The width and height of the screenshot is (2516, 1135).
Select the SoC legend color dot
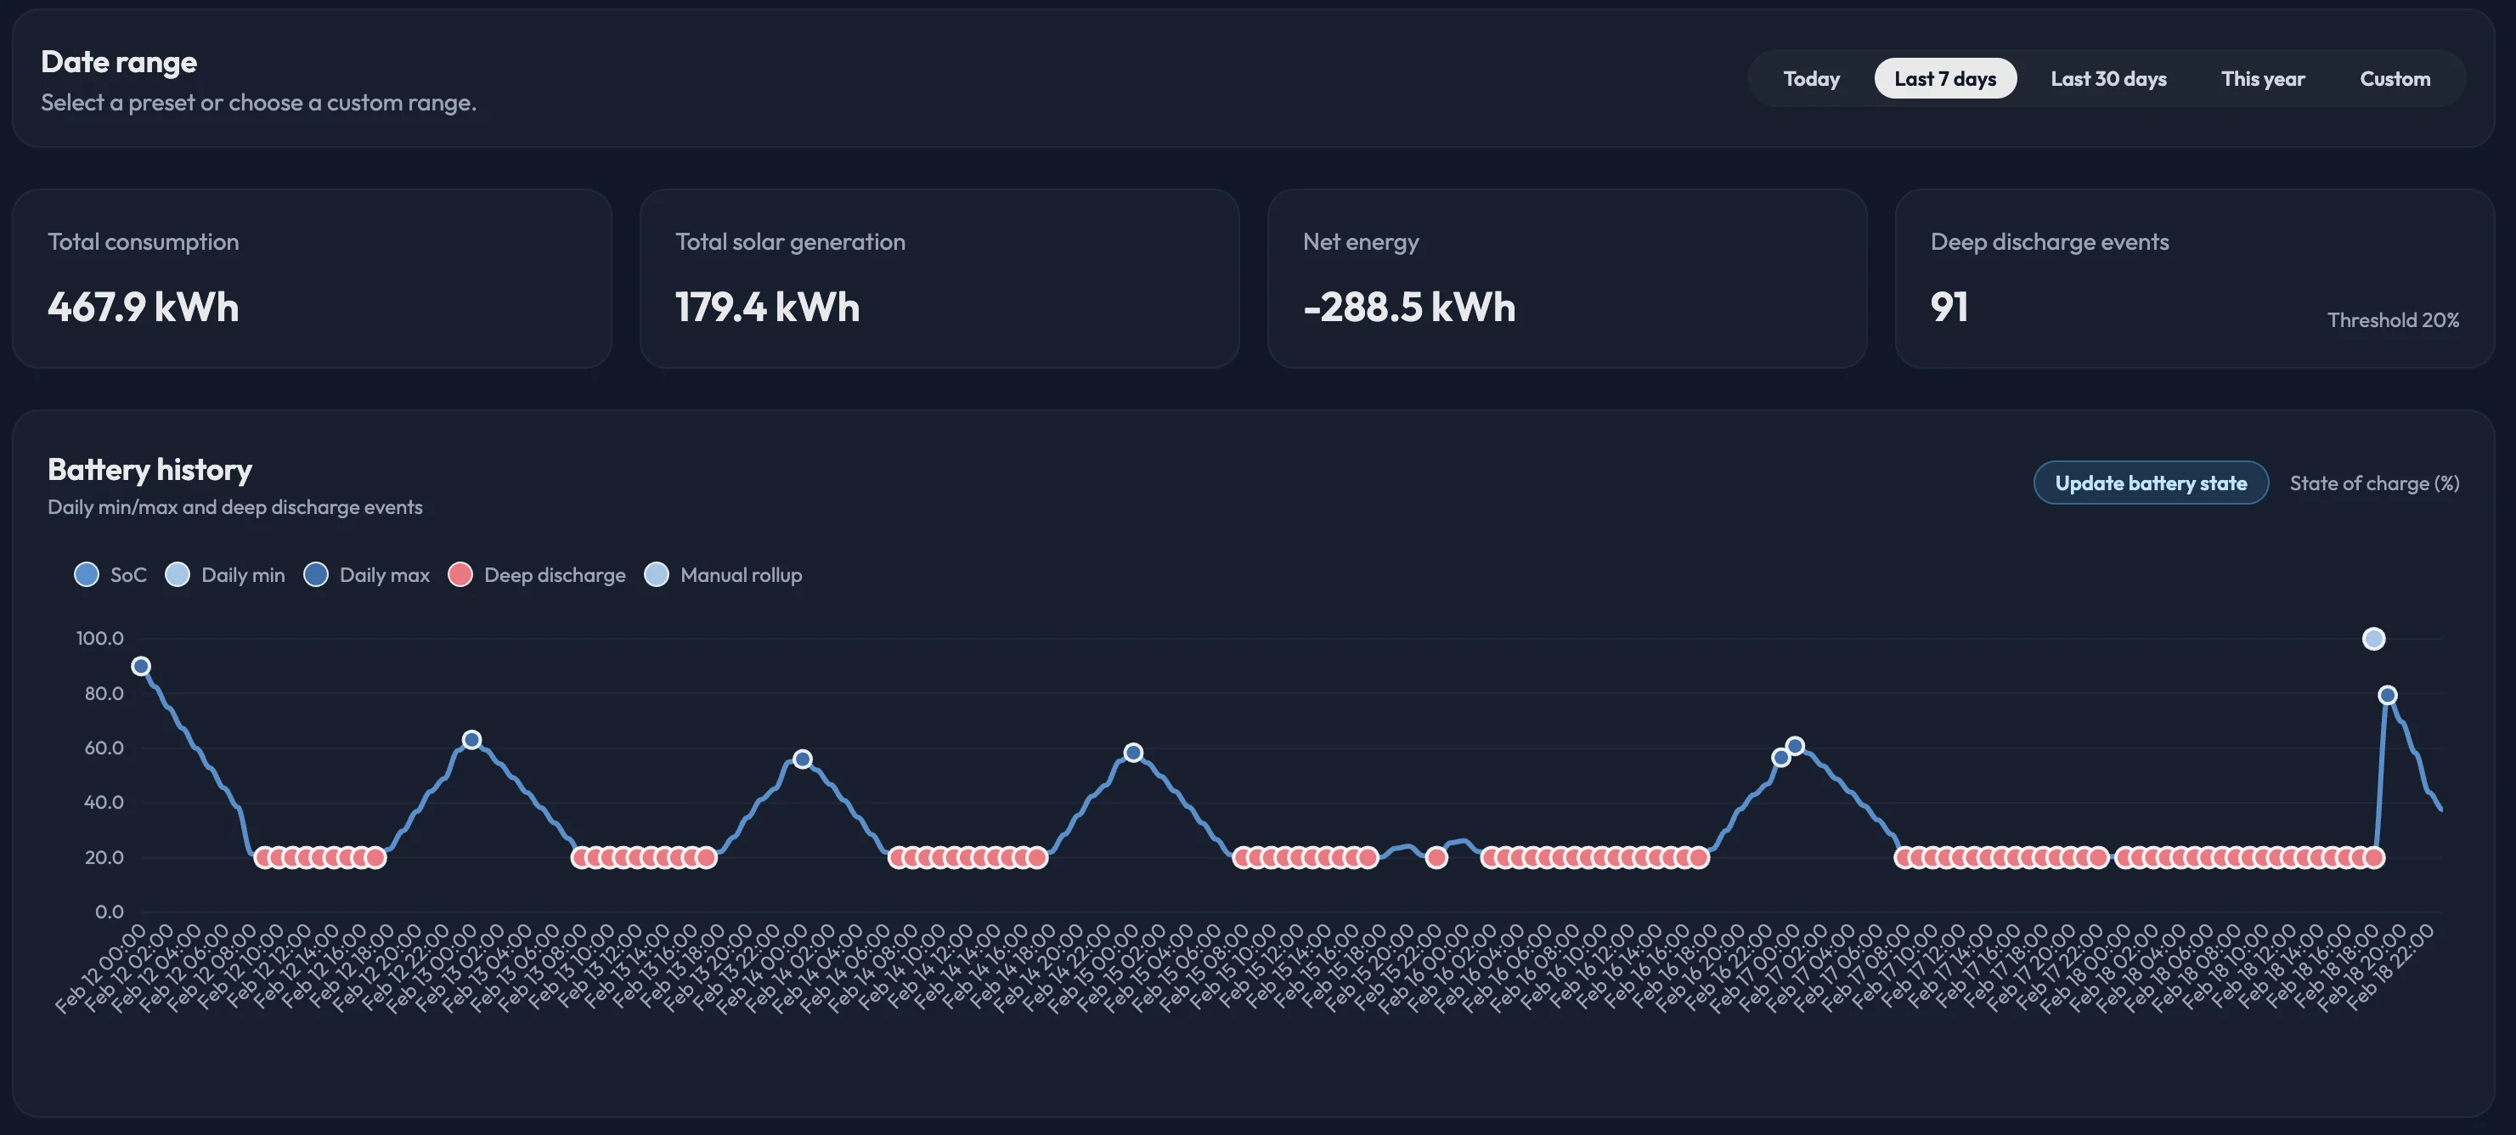tap(86, 574)
